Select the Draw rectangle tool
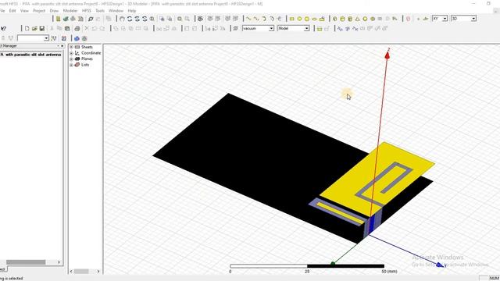 (291, 19)
